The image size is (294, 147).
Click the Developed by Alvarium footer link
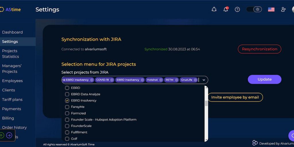[276, 144]
